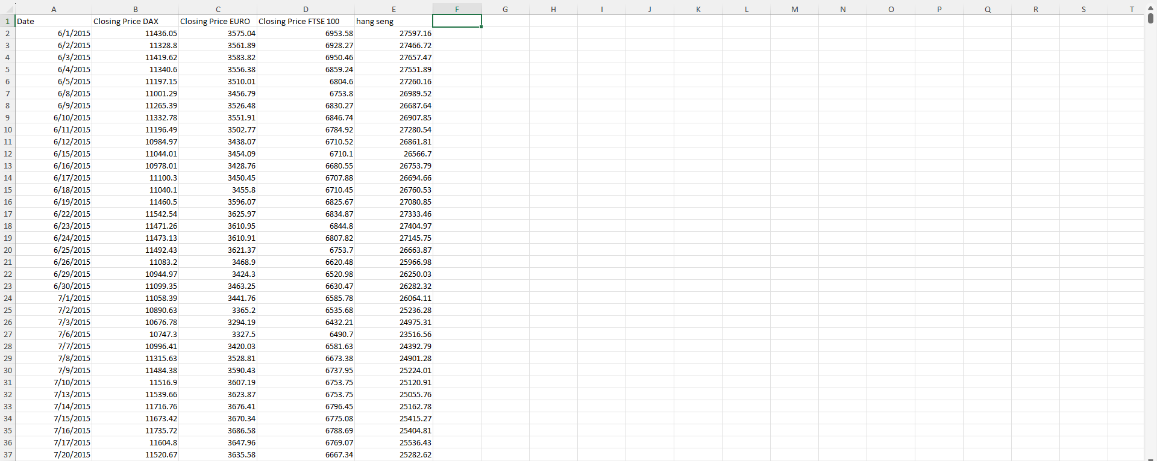Select row 20 header
1157x461 pixels.
pyautogui.click(x=8, y=250)
